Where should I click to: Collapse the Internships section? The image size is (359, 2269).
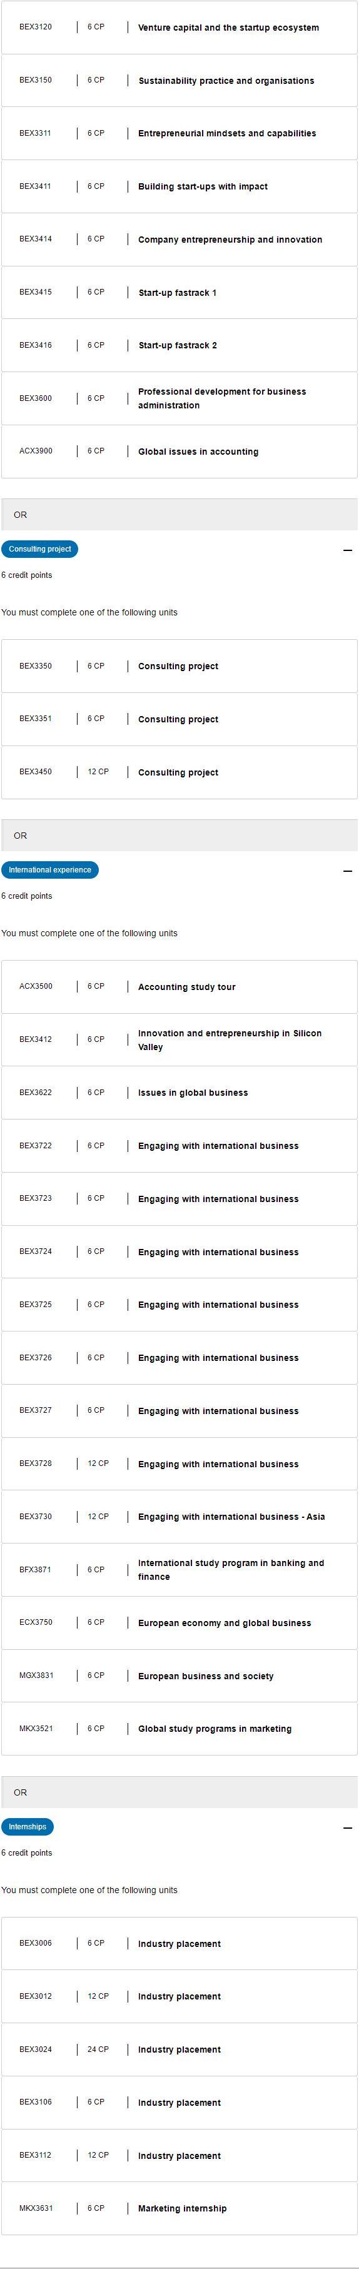coord(348,1827)
